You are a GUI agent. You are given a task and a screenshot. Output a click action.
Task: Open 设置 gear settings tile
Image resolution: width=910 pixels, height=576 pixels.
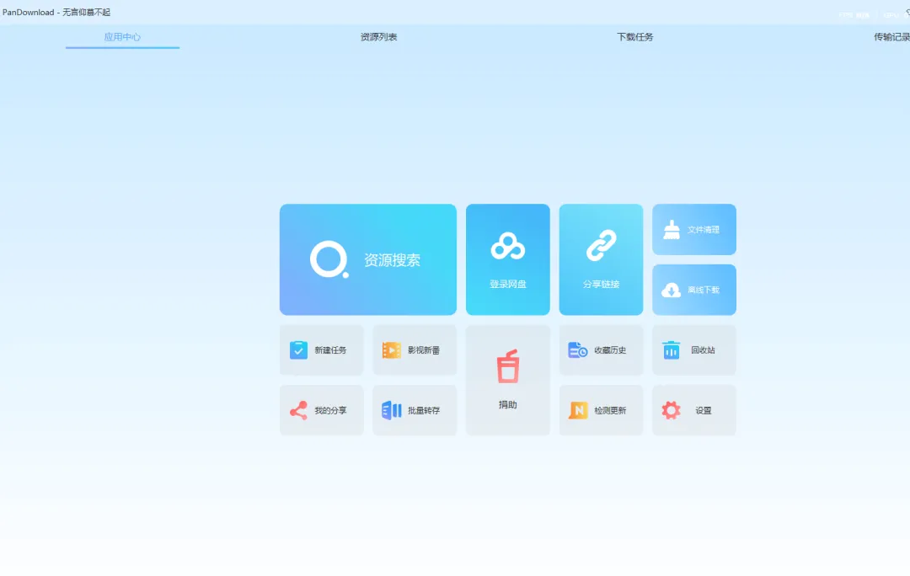694,410
